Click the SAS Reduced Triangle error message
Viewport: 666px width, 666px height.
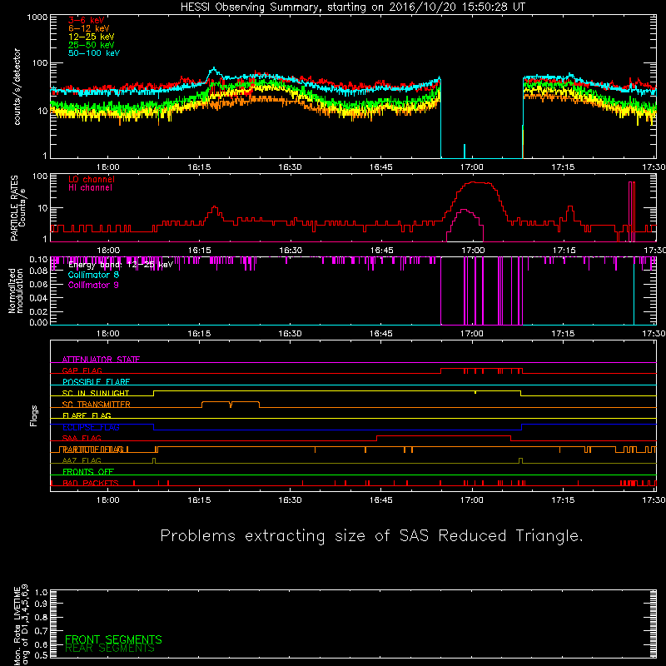371,536
